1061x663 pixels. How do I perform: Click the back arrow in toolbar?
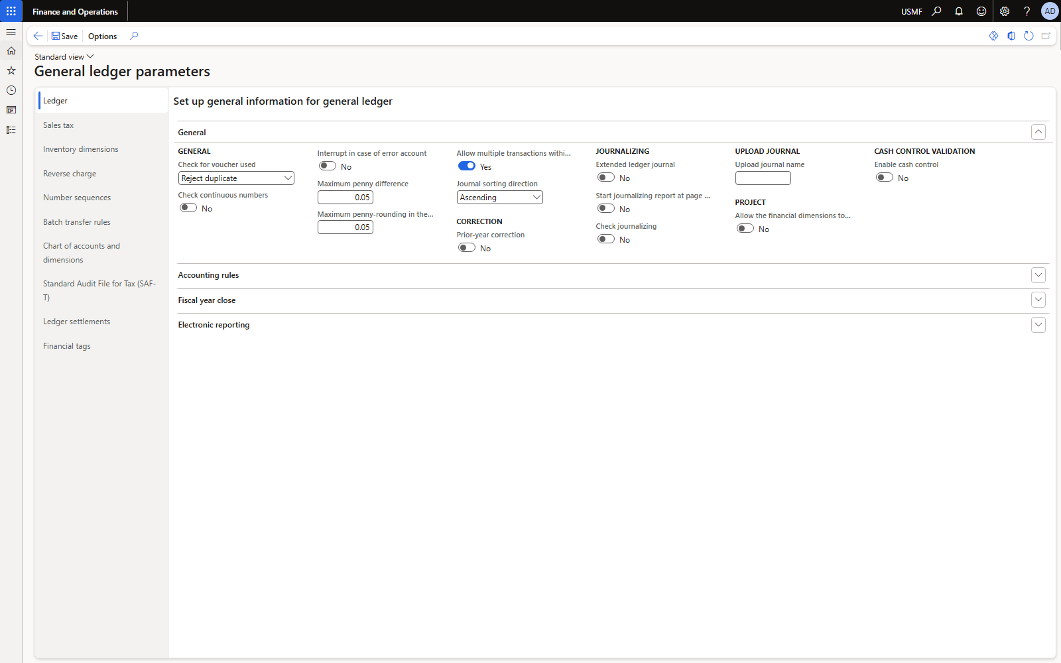[x=38, y=36]
